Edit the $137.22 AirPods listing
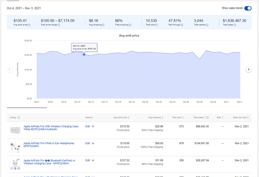Image resolution: width=259 pixels, height=177 pixels. 88,160
